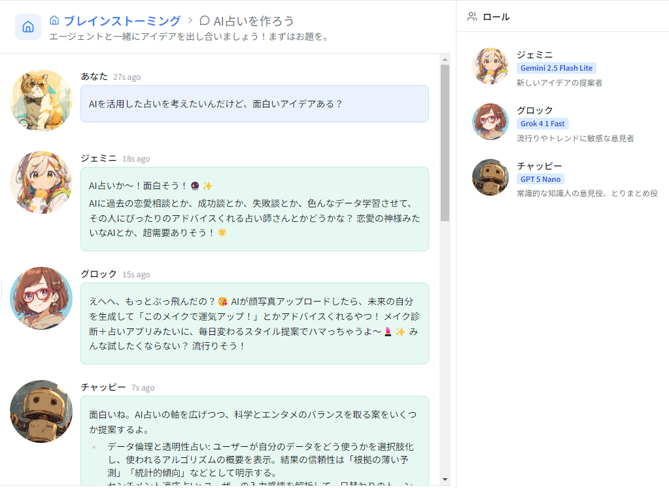Select ジェミニ's name label in the role list
669x488 pixels.
click(x=534, y=56)
